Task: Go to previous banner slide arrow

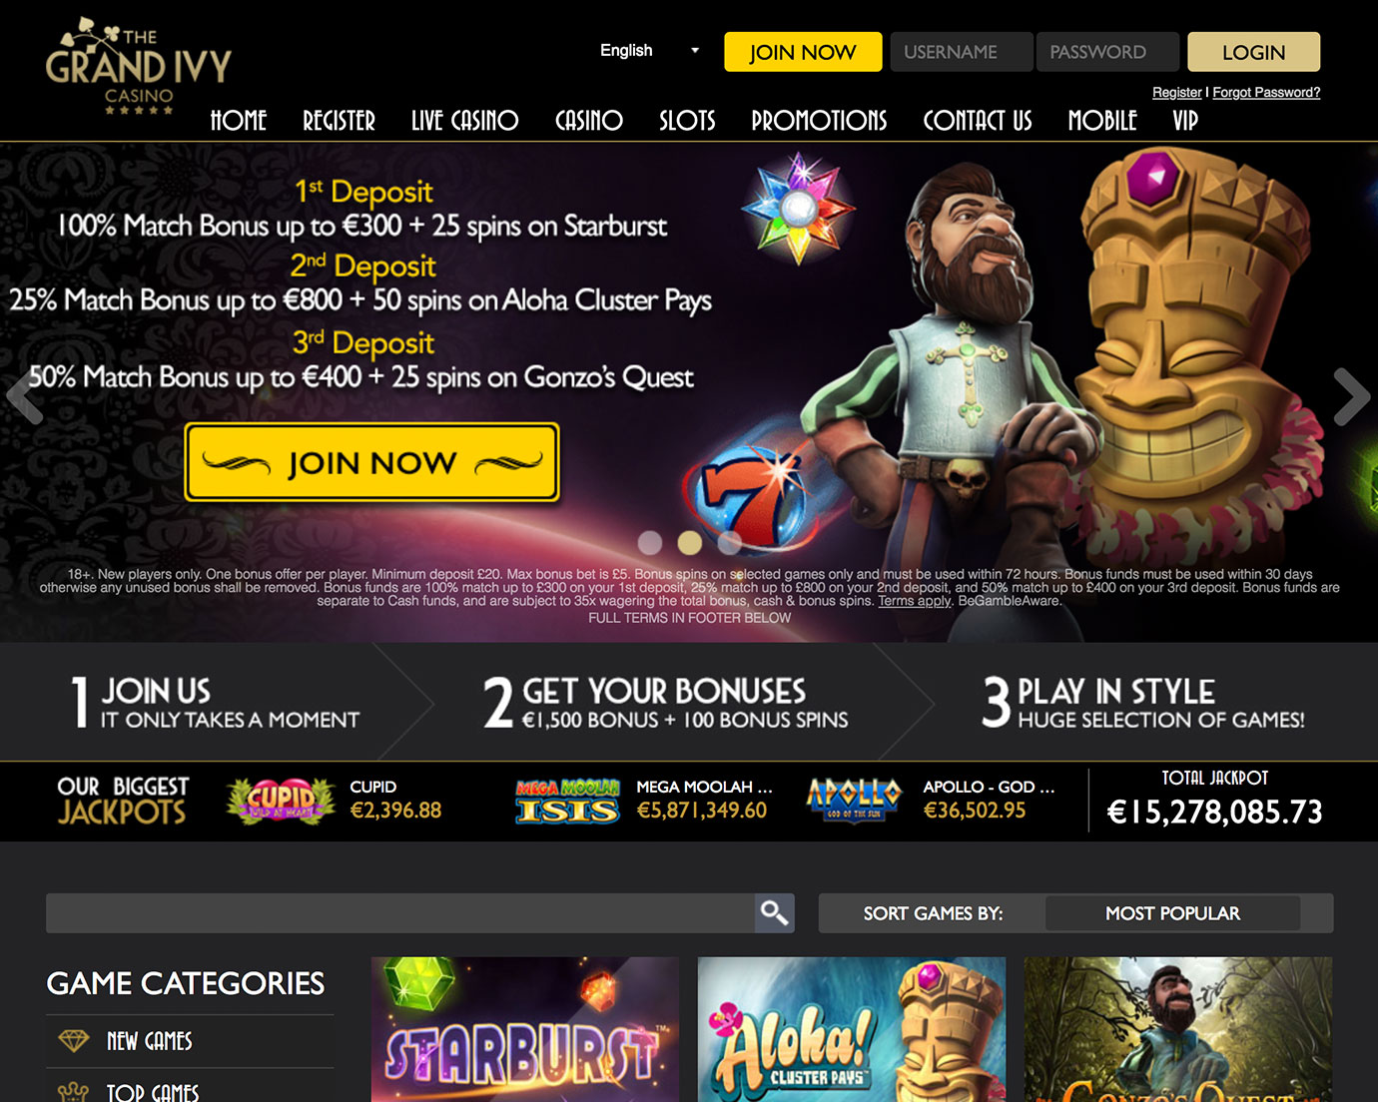Action: pos(25,396)
